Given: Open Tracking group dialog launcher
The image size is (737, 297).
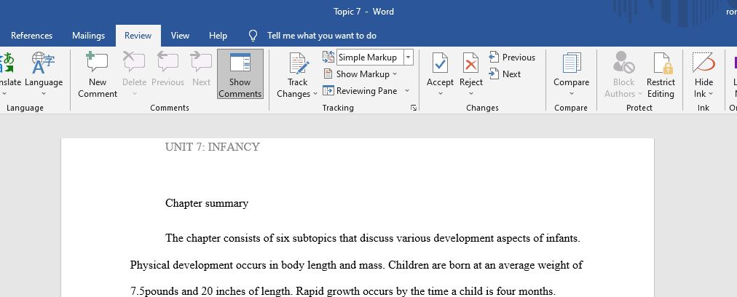Looking at the screenshot, I should click(x=414, y=108).
